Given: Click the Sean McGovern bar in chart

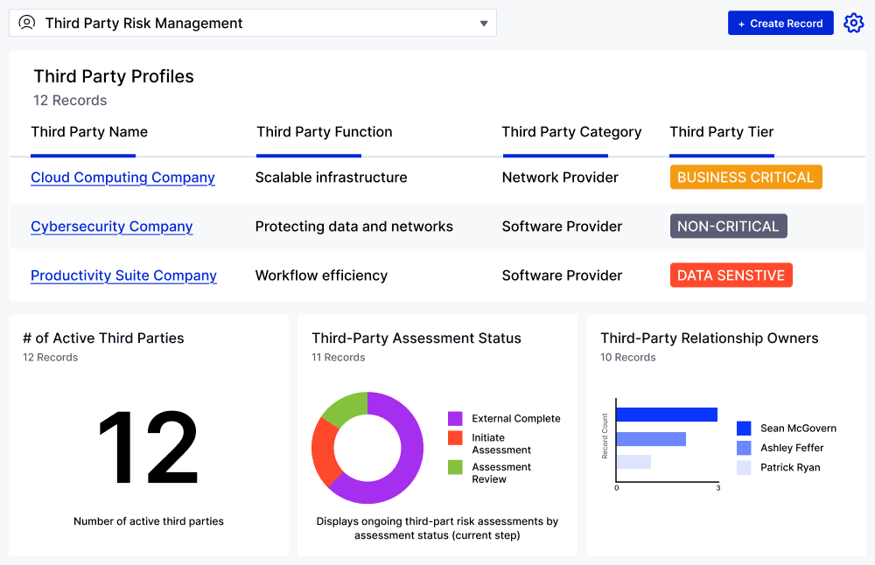Looking at the screenshot, I should 666,415.
